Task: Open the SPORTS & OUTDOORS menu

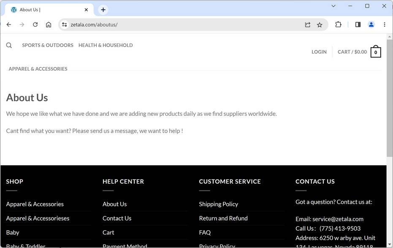Action: [48, 45]
